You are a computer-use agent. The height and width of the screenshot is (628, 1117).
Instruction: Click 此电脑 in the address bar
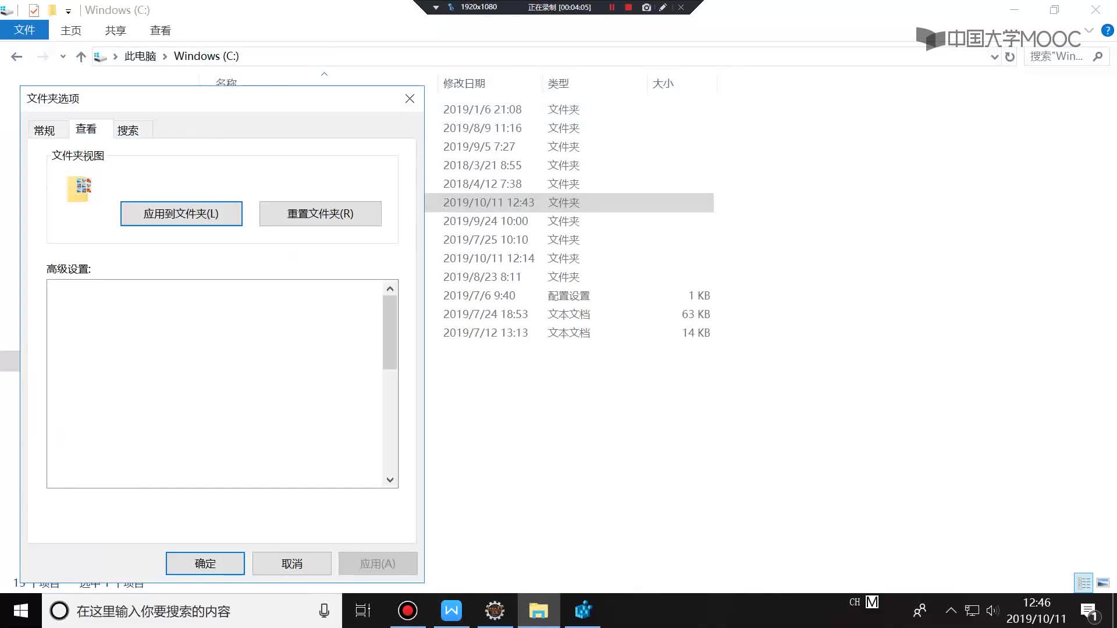coord(140,56)
